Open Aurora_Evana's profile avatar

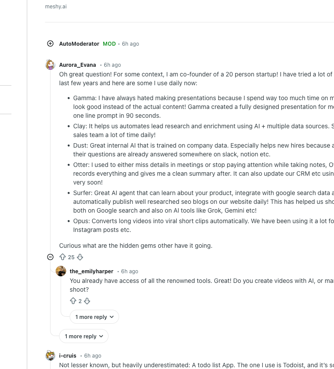pos(50,64)
